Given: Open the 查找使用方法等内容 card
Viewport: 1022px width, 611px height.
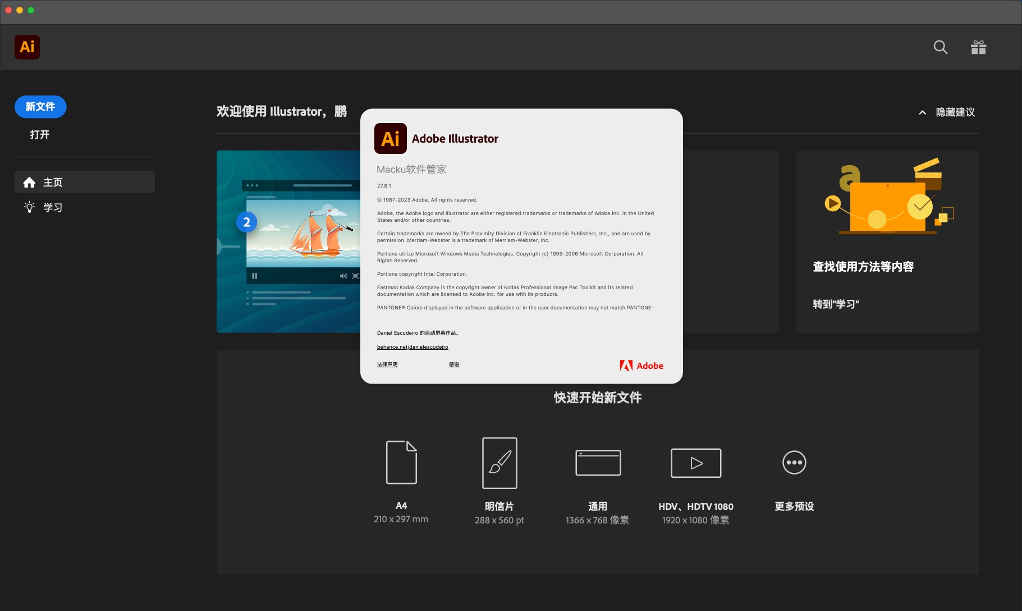Looking at the screenshot, I should coord(887,241).
